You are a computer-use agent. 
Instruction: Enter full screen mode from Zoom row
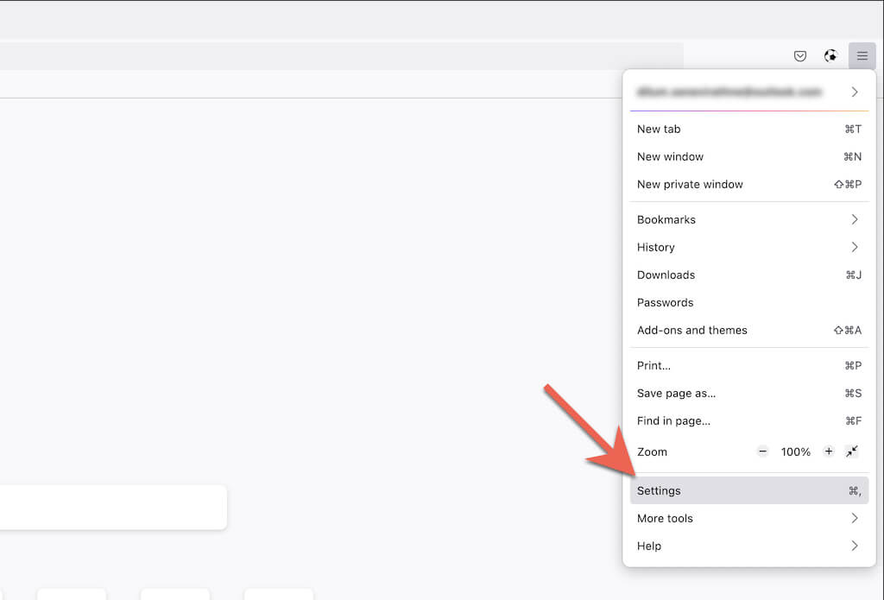pos(852,452)
